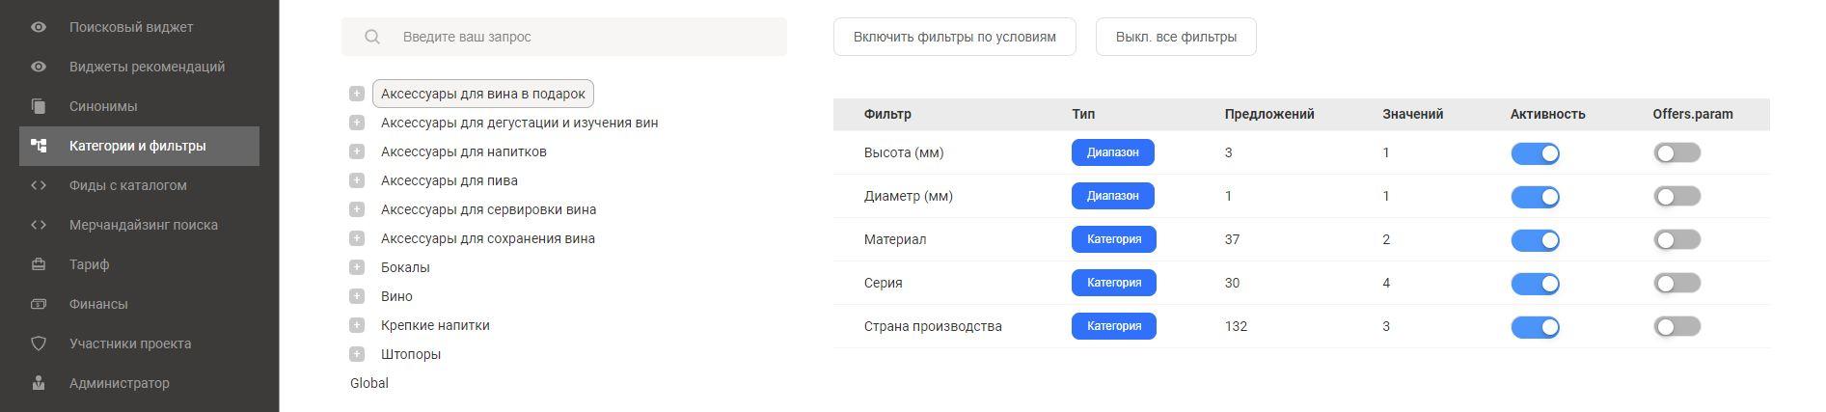Screen dimensions: 1826x412
Task: Expand the Аксессуары для пива category
Action: click(x=357, y=180)
